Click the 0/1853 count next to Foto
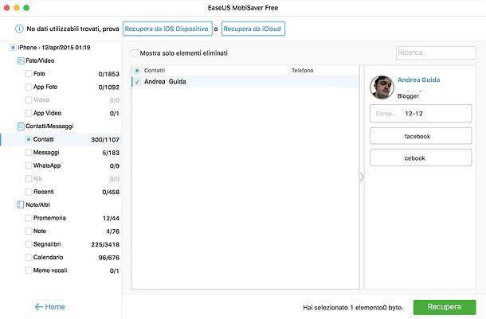486x319 pixels. click(109, 74)
